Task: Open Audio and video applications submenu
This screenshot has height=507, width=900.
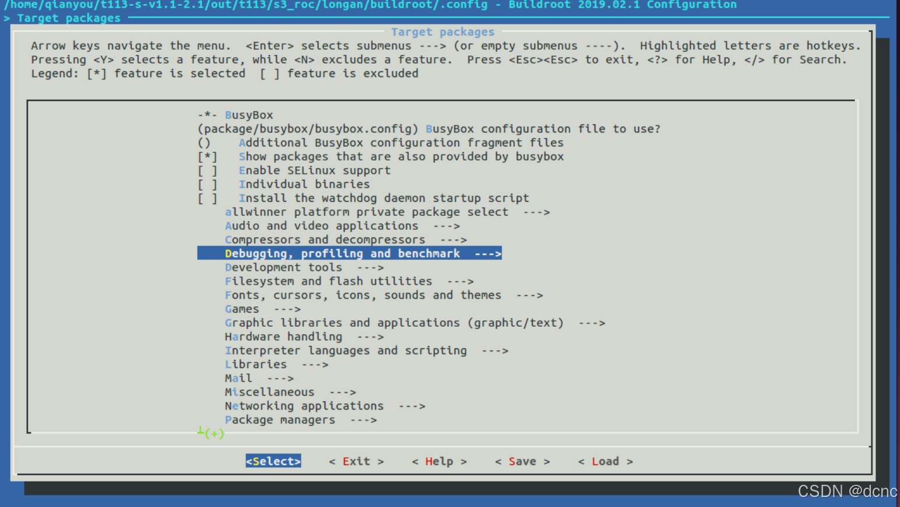Action: 342,226
